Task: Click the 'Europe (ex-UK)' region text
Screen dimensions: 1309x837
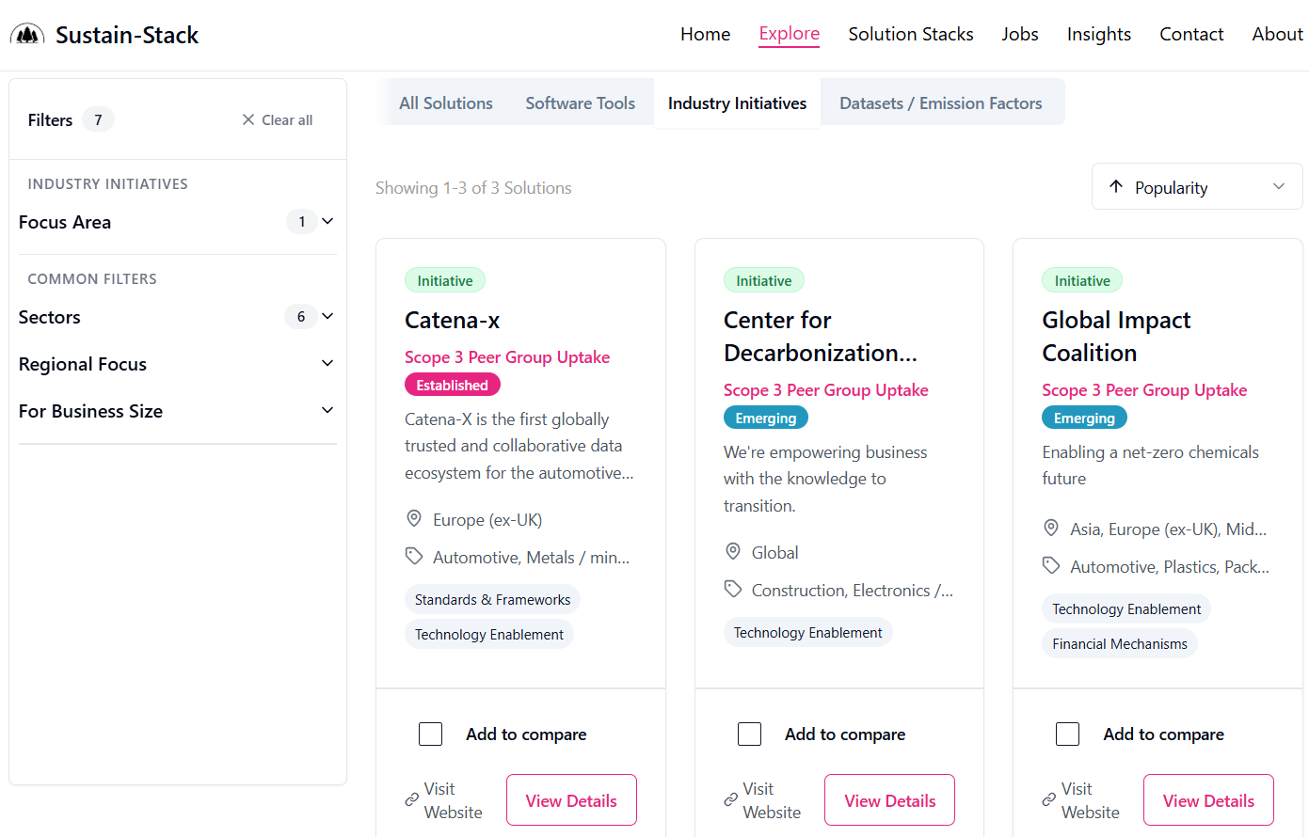Action: click(487, 519)
